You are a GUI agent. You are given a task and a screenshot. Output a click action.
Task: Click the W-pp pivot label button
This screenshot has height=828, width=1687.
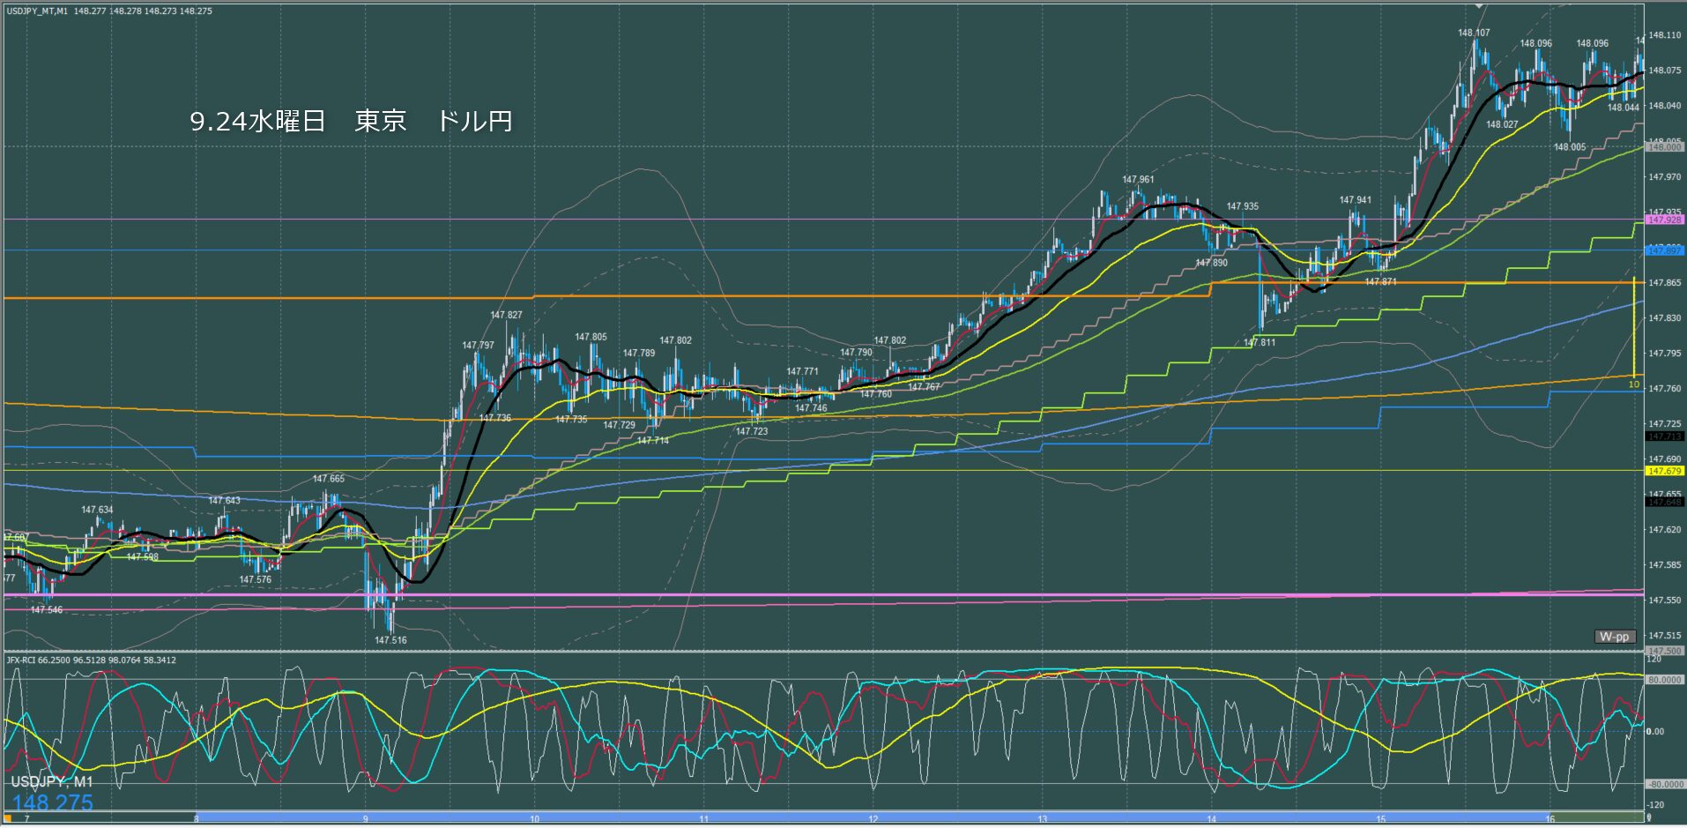pos(1615,637)
